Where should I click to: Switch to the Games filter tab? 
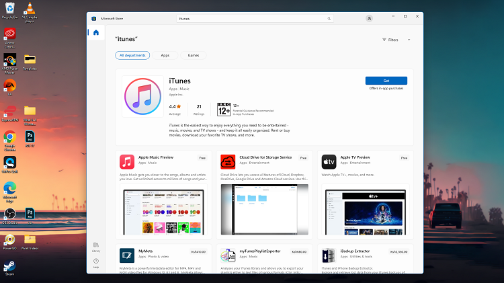click(193, 55)
